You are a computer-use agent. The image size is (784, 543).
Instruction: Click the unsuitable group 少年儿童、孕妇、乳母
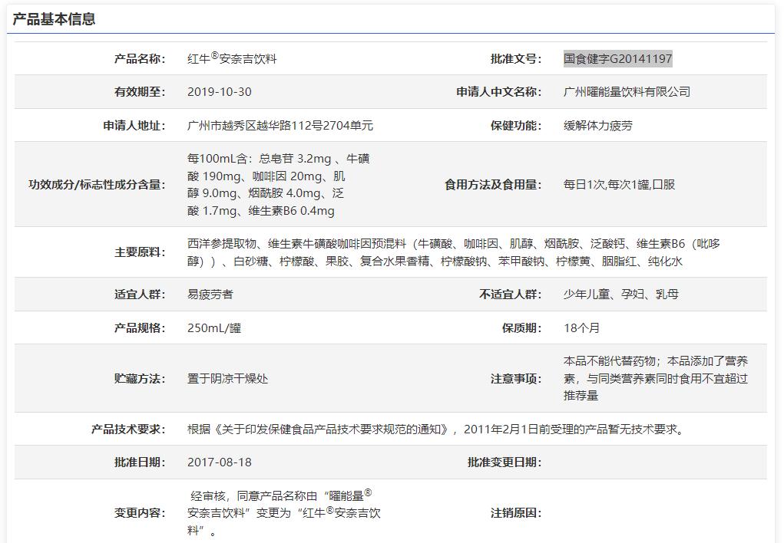[609, 294]
